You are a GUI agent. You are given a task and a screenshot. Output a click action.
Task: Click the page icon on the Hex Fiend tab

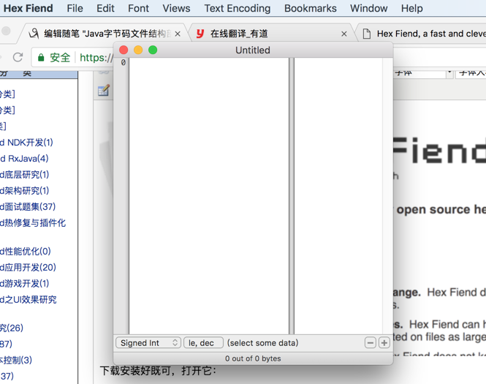367,33
